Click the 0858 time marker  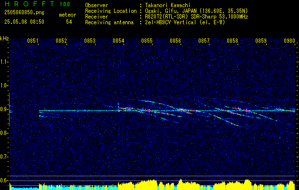[x=232, y=40]
